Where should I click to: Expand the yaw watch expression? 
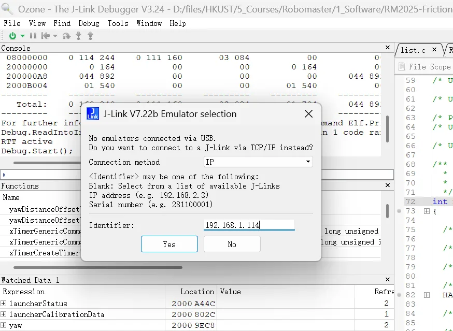(4, 325)
